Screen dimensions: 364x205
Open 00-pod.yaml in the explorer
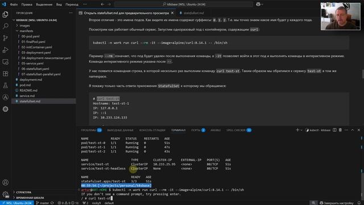click(x=30, y=36)
